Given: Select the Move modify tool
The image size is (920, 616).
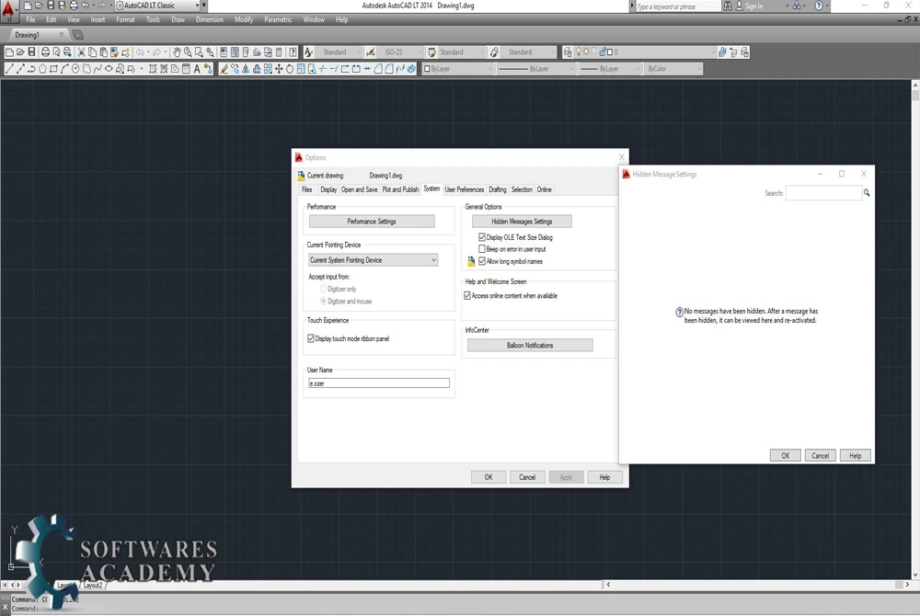Looking at the screenshot, I should 280,69.
